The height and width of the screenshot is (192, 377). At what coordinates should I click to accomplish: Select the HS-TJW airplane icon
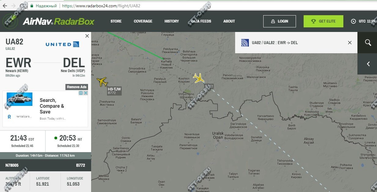pos(102,82)
